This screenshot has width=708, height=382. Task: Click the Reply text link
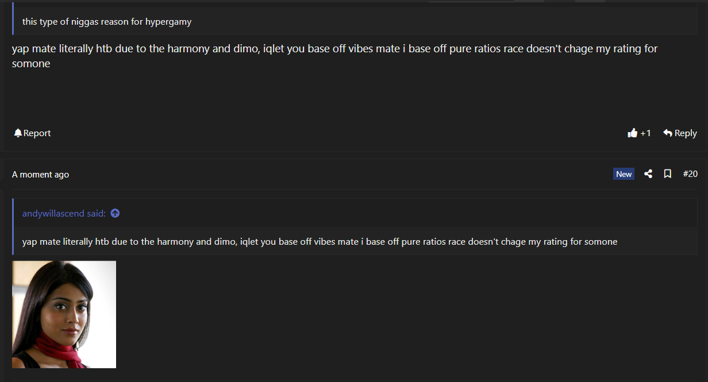686,133
